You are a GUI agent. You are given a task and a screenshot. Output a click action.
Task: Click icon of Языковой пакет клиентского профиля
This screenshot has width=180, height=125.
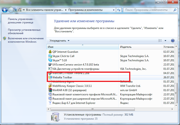50,94
